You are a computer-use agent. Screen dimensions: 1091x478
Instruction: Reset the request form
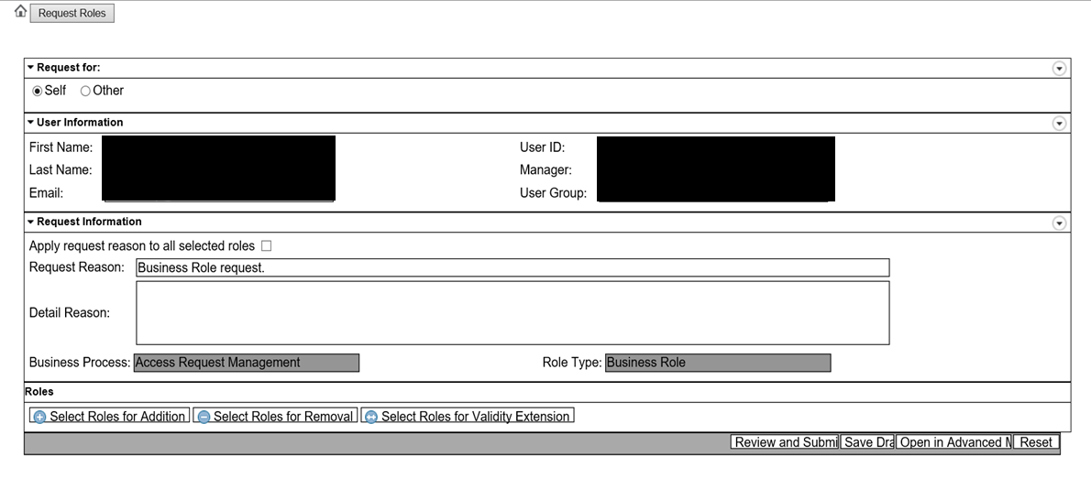coord(1036,442)
